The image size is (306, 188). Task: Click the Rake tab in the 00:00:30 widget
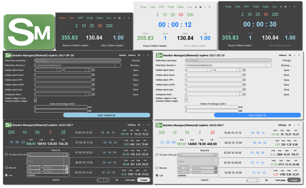pyautogui.click(x=266, y=7)
